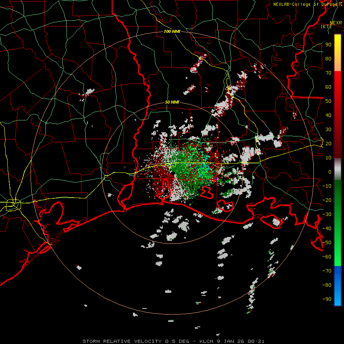Screen dimensions: 344x344
Task: Select the -20 value on velocity scale
Action: [x=327, y=200]
